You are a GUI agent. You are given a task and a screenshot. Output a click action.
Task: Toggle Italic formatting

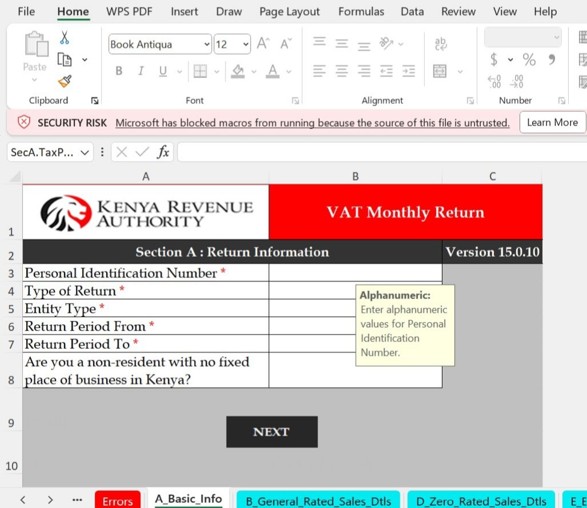[x=141, y=71]
